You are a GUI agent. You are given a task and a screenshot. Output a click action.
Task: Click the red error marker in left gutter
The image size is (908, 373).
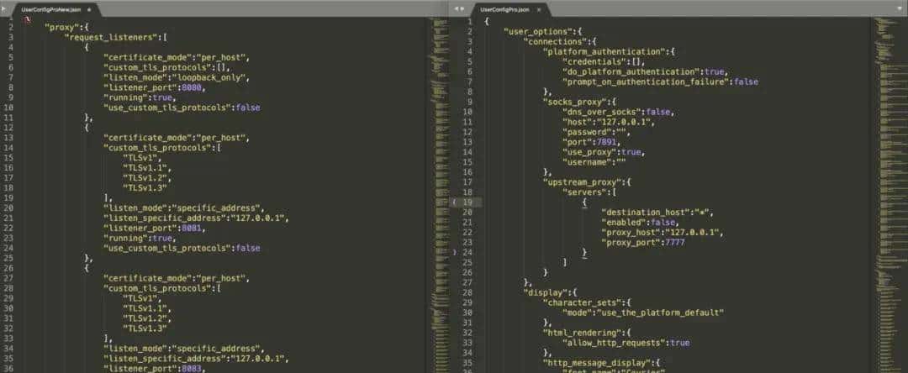click(x=27, y=18)
